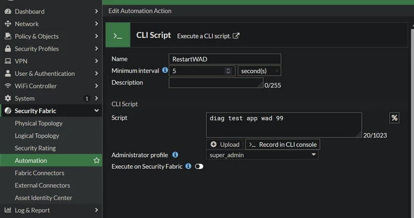
Task: Open the external link icon beside Execute a CLI script
Action: click(x=236, y=36)
